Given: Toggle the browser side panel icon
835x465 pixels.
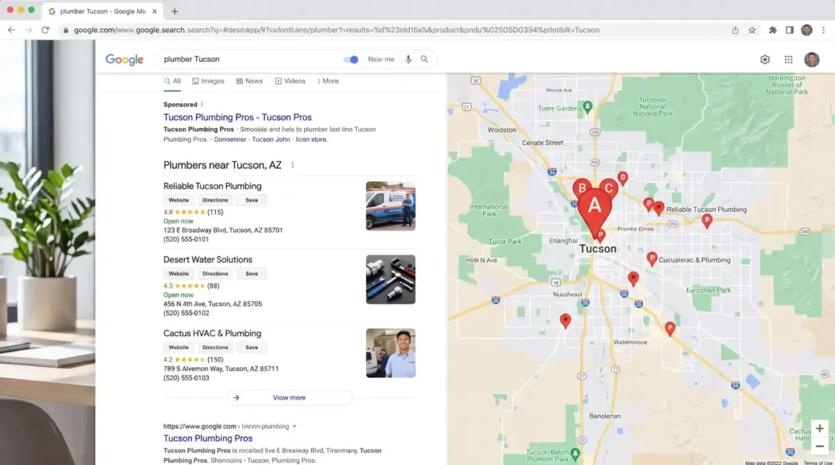Looking at the screenshot, I should [790, 30].
